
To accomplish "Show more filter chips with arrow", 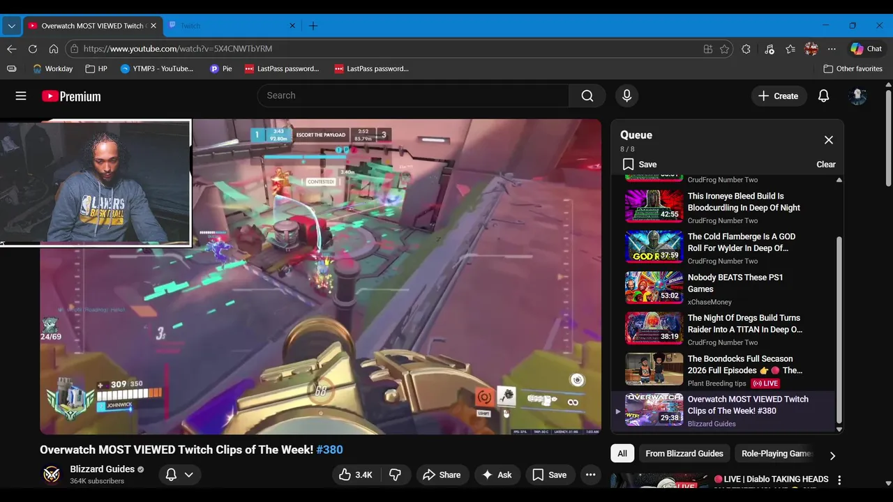I will pos(832,455).
